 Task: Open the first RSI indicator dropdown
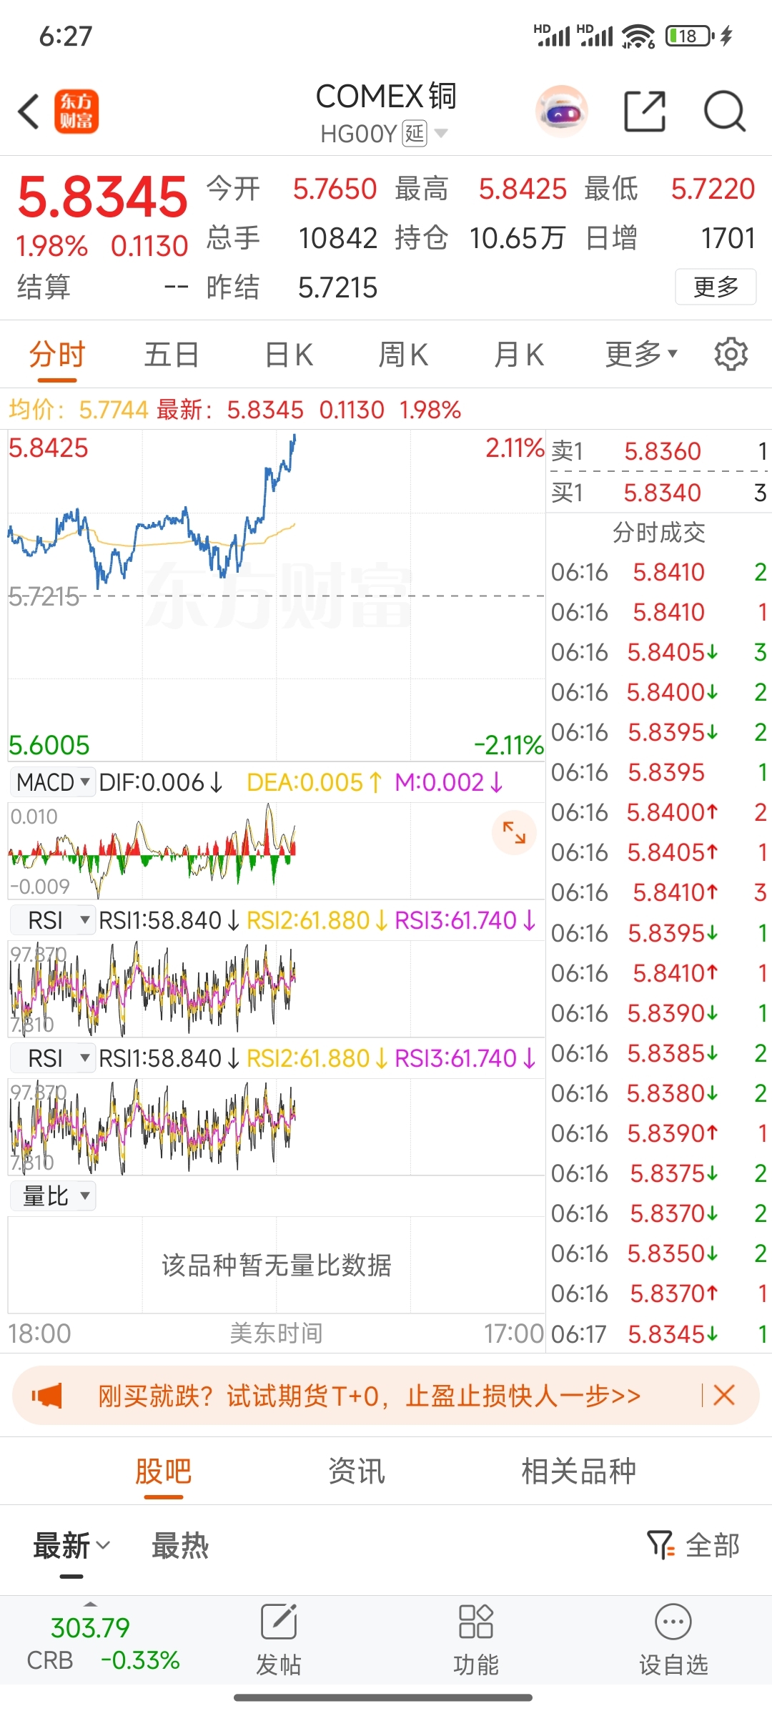pyautogui.click(x=52, y=920)
